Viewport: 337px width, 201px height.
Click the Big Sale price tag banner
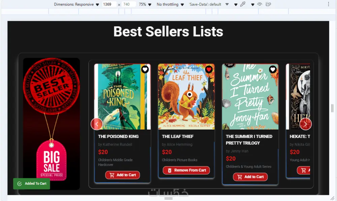(51, 160)
